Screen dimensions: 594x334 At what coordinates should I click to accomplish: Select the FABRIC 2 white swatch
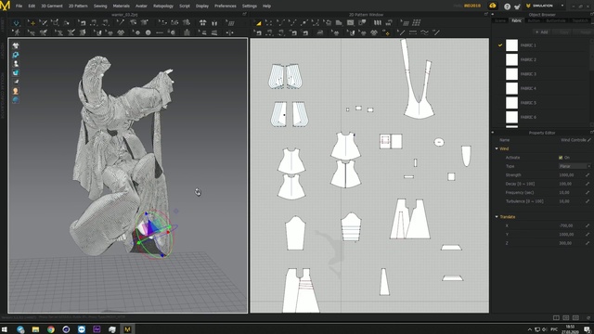511,59
